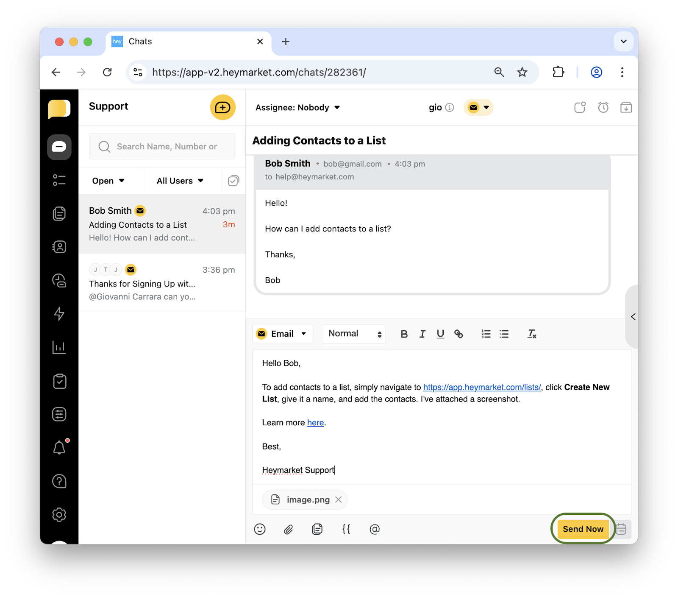The height and width of the screenshot is (597, 678).
Task: Mark chat as unread icon
Action: tap(580, 107)
